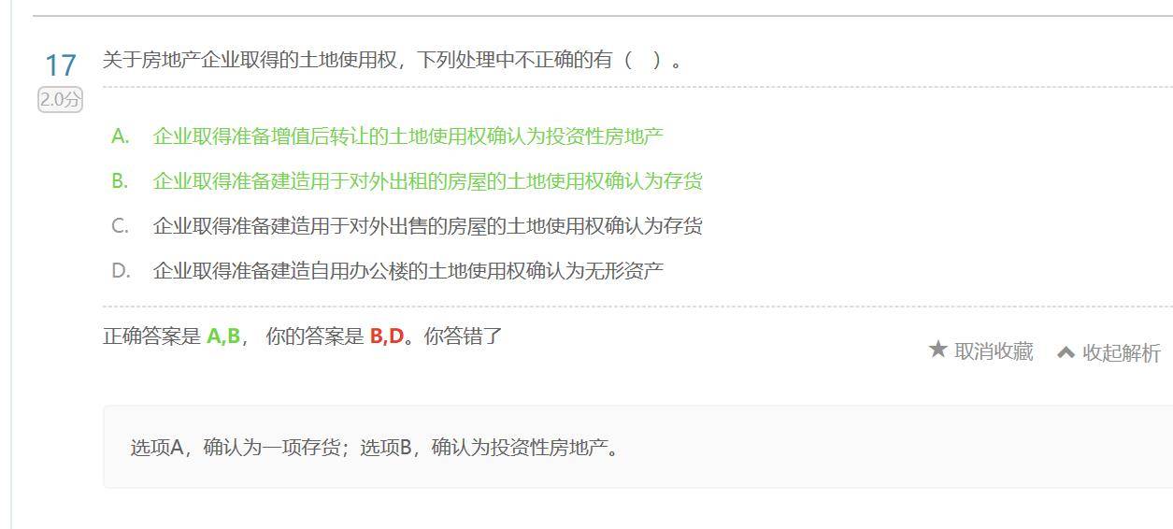Collapse the explanation via 收起解析 label

1122,352
